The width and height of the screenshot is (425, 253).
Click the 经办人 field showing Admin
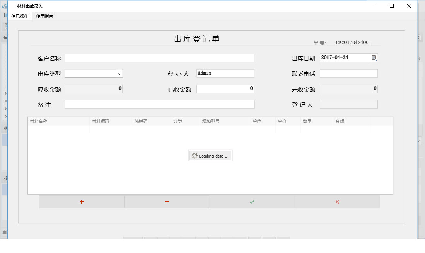225,73
